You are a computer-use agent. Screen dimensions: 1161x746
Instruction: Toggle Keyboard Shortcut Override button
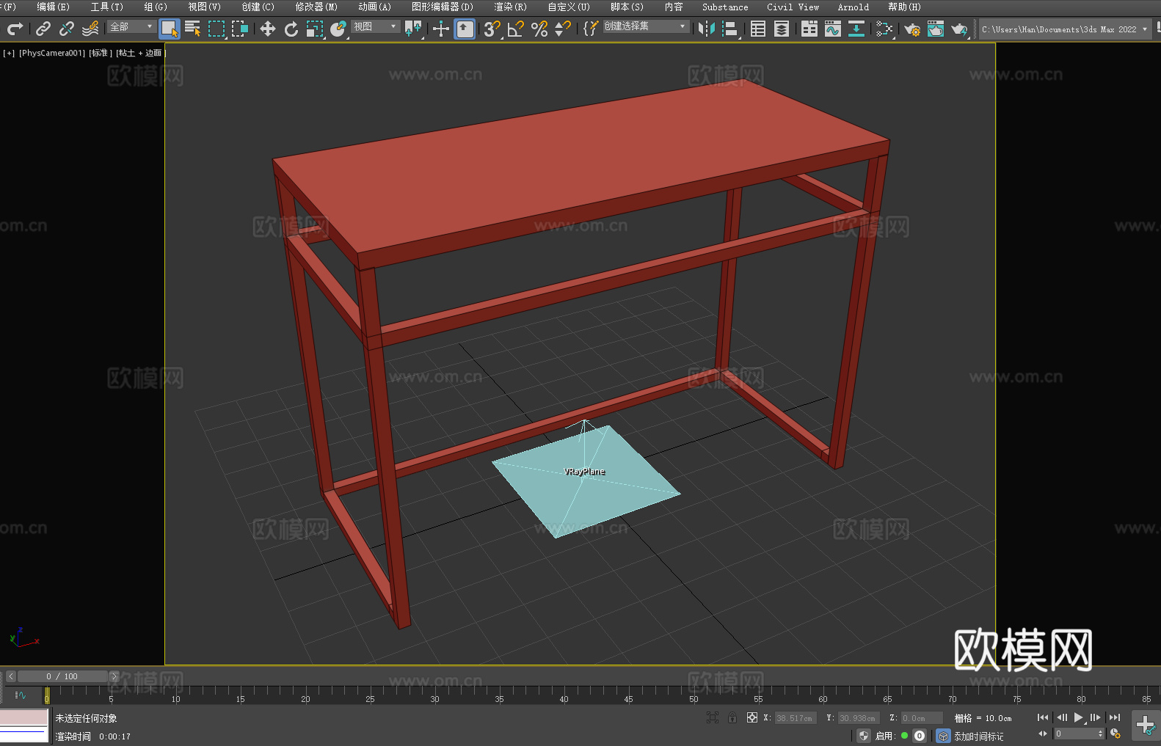click(x=465, y=29)
